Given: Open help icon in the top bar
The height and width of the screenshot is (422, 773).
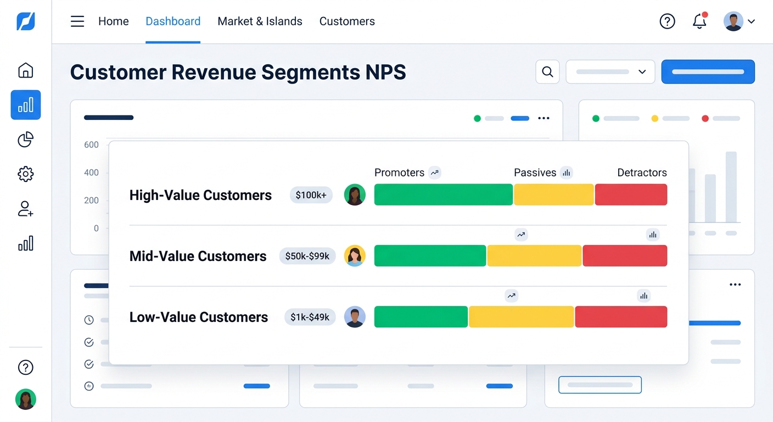Looking at the screenshot, I should click(667, 21).
